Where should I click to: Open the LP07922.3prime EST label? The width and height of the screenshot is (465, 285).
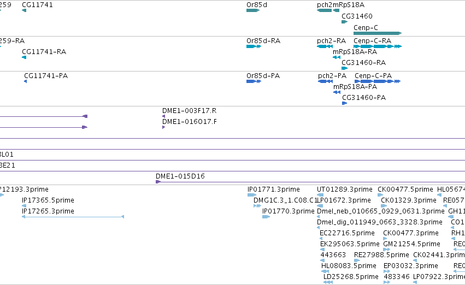tap(439, 277)
